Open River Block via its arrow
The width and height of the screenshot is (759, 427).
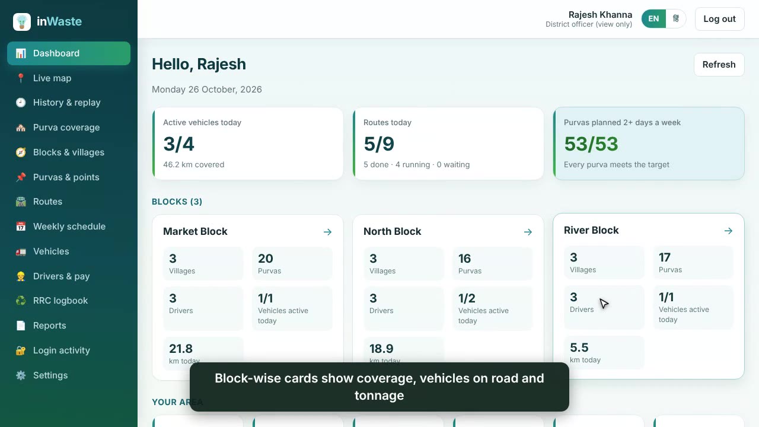728,231
